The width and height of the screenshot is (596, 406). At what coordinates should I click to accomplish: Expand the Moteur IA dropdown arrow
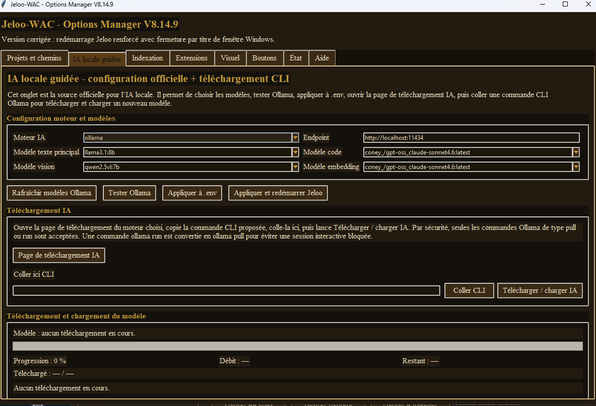click(295, 138)
